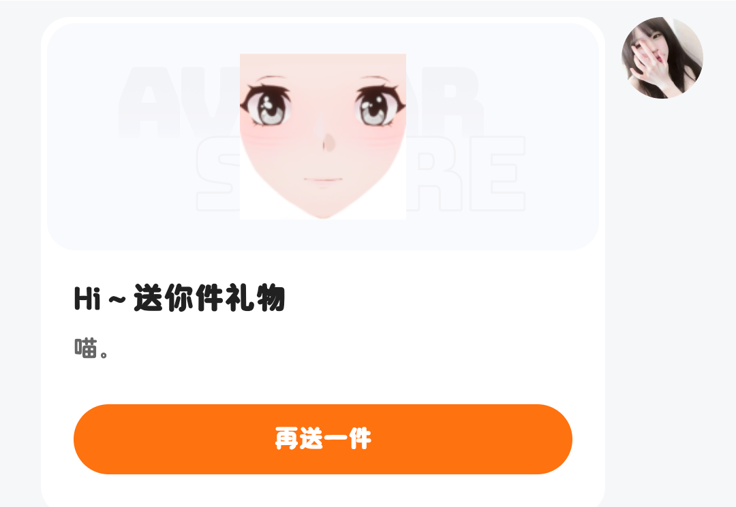
Task: Open the user profile avatar photo
Action: pos(662,58)
